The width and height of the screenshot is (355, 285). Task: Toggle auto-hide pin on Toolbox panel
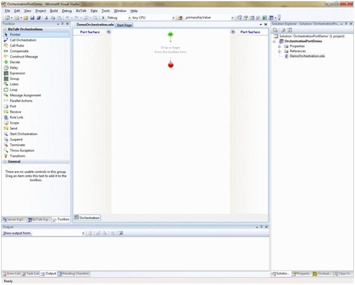[x=63, y=24]
